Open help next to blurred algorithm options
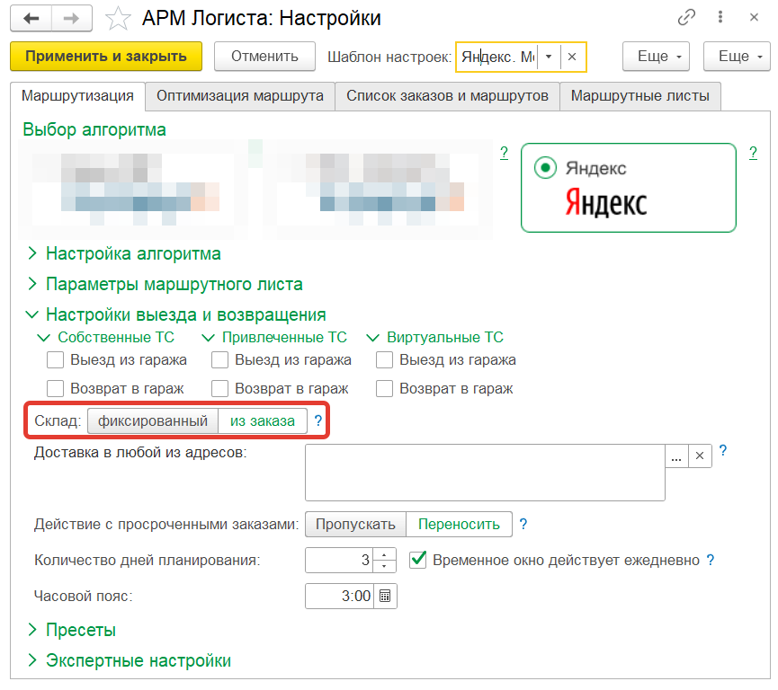This screenshot has height=690, width=778. (504, 153)
